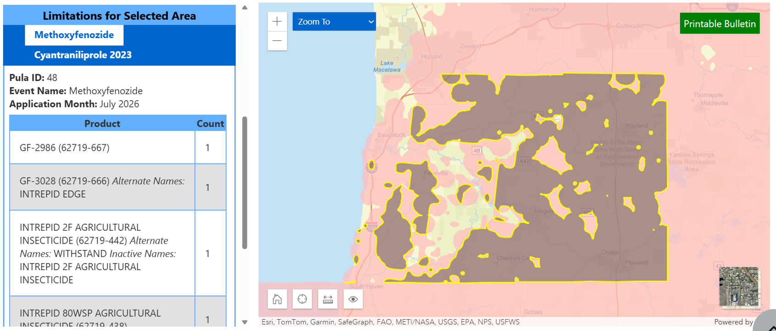Viewport: 776px width, 331px height.
Task: Zoom out on the map
Action: coord(277,41)
